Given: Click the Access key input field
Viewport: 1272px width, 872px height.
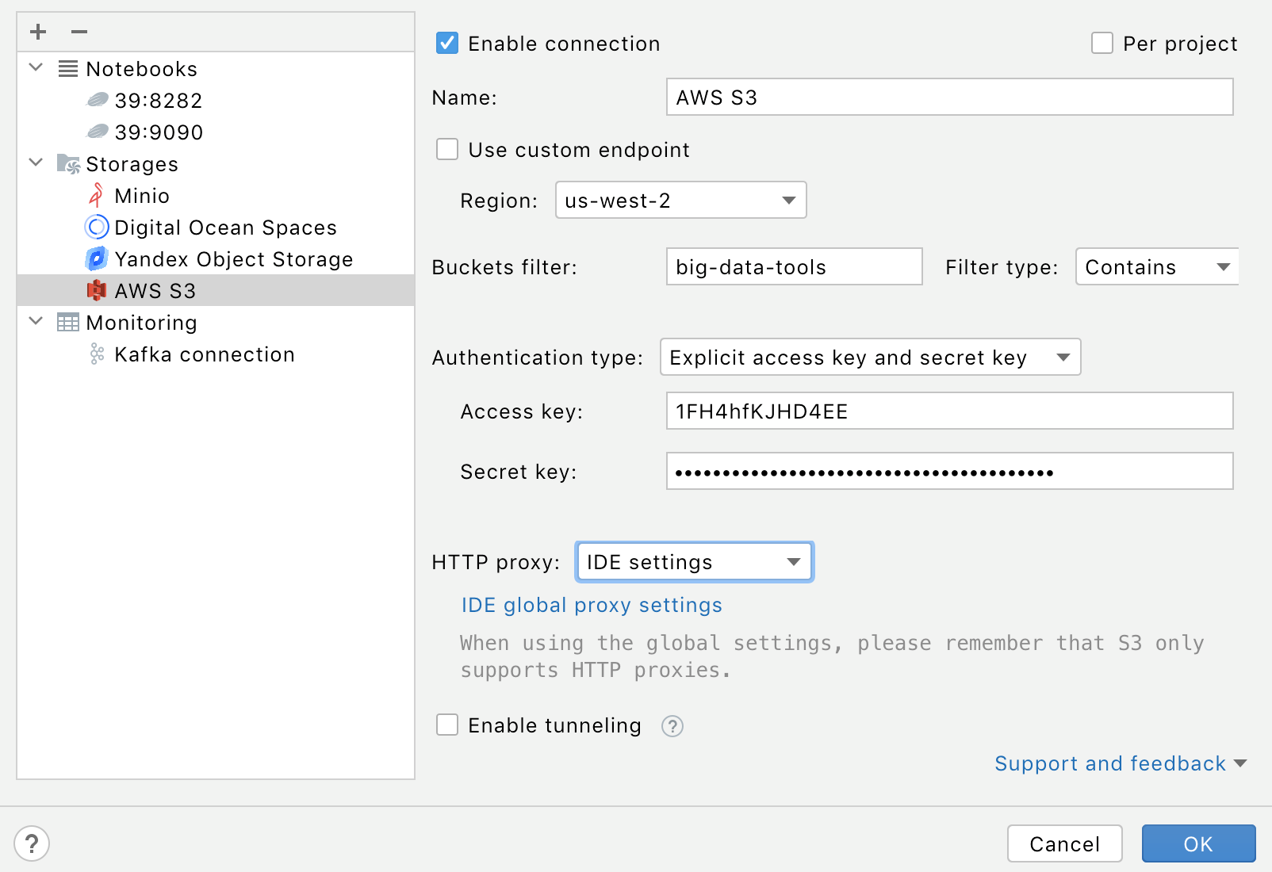Looking at the screenshot, I should pos(950,411).
